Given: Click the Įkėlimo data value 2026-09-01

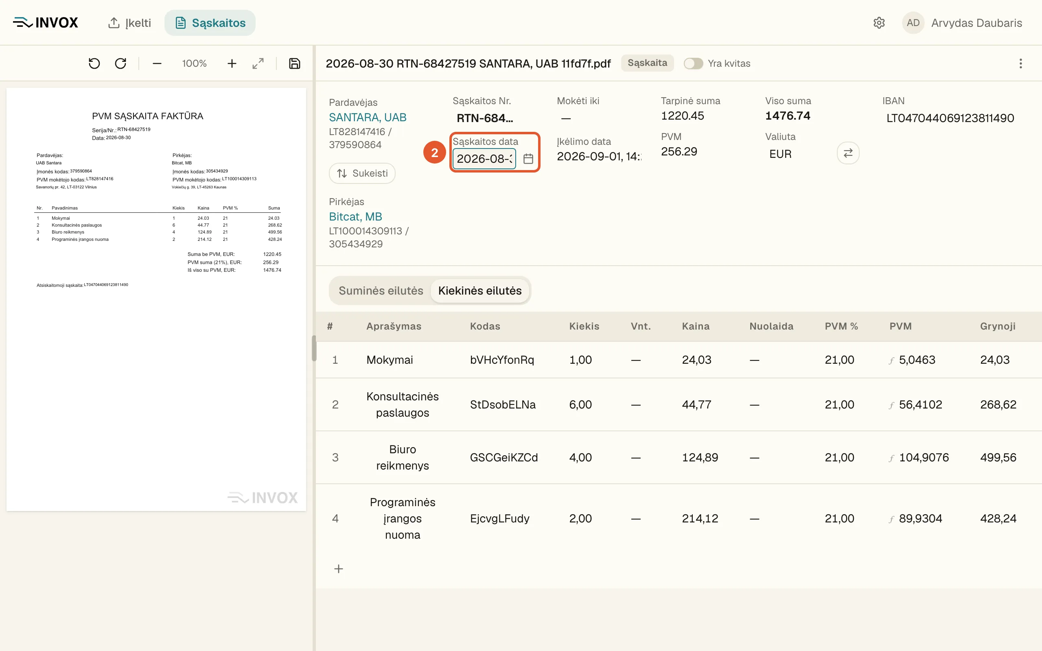Looking at the screenshot, I should [x=599, y=156].
